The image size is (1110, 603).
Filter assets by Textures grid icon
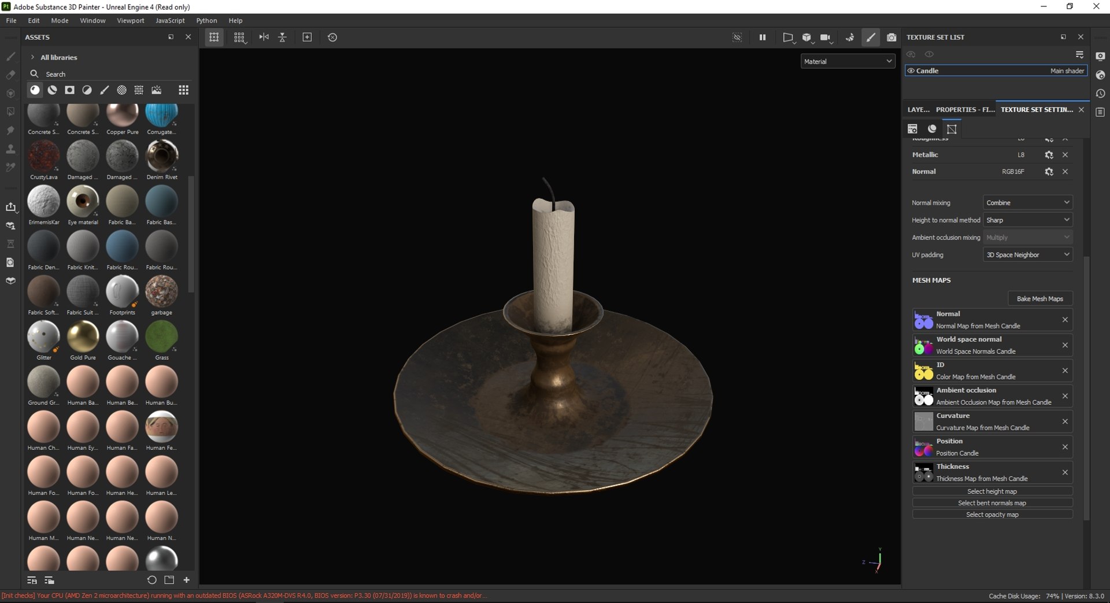[139, 90]
